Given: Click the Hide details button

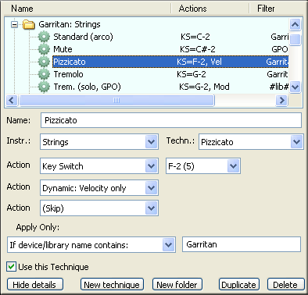Looking at the screenshot, I should coord(35,284).
